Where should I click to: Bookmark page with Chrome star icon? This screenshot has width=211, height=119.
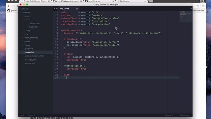(x=198, y=6)
